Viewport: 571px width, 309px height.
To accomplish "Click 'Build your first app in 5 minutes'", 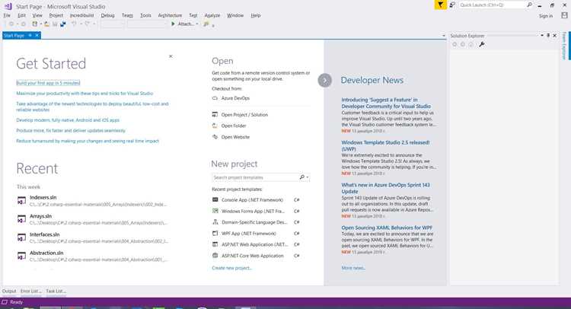I will [x=48, y=83].
